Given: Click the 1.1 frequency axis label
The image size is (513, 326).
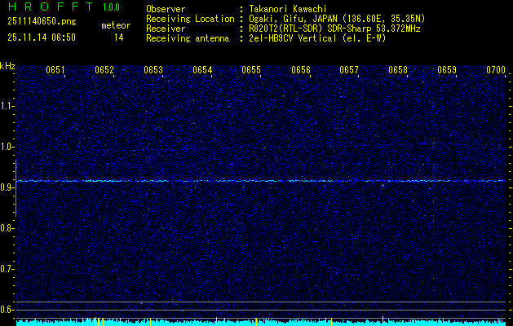Looking at the screenshot, I should (x=7, y=105).
